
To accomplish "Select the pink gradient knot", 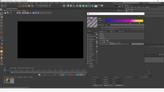I will (x=130, y=23).
